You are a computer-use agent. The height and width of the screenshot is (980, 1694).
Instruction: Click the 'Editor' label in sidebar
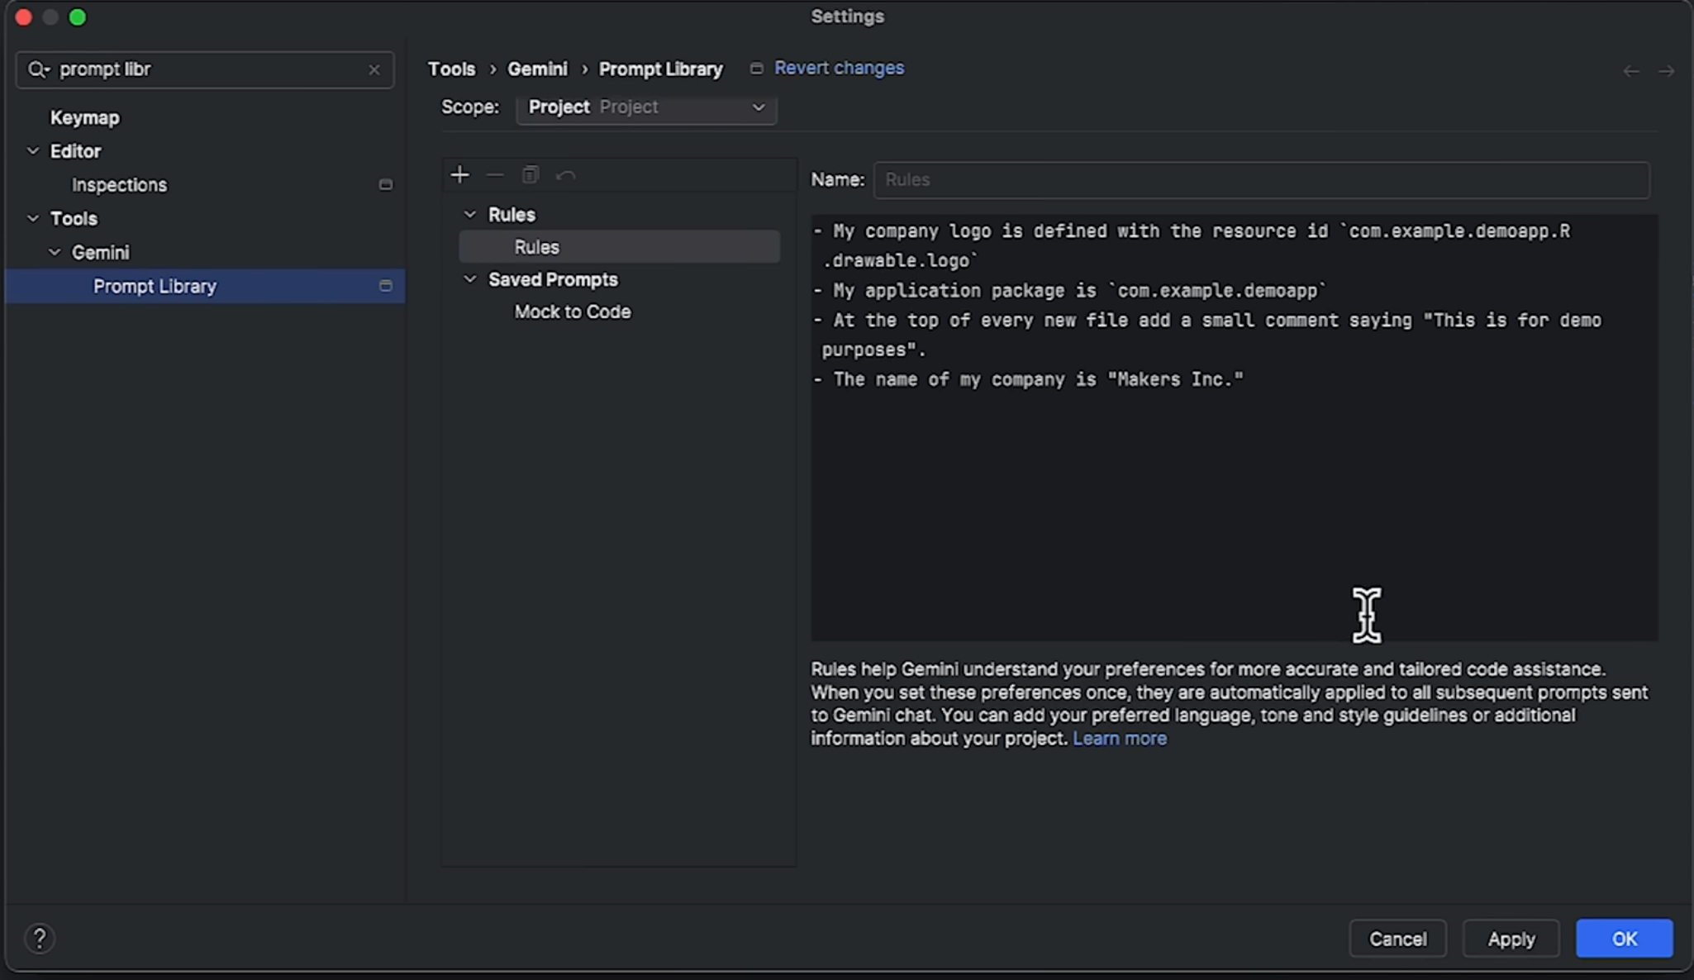(x=75, y=151)
